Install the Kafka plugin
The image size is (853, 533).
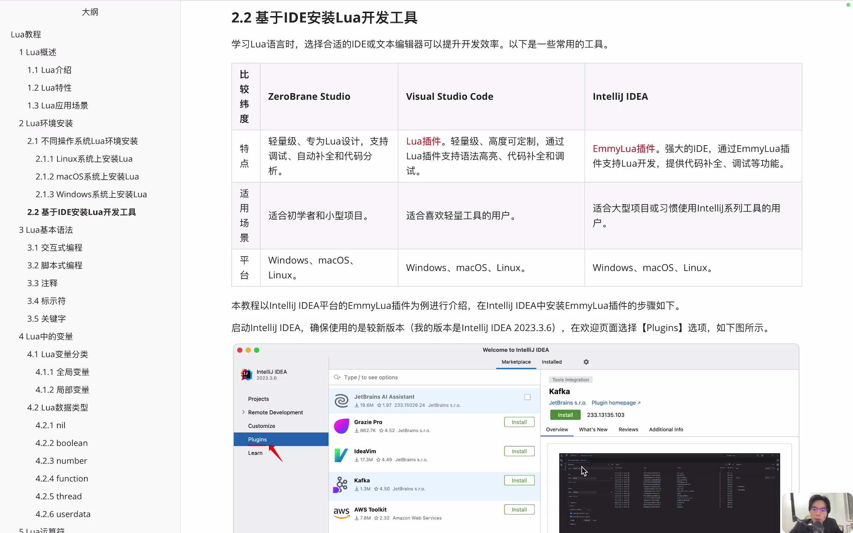click(565, 415)
